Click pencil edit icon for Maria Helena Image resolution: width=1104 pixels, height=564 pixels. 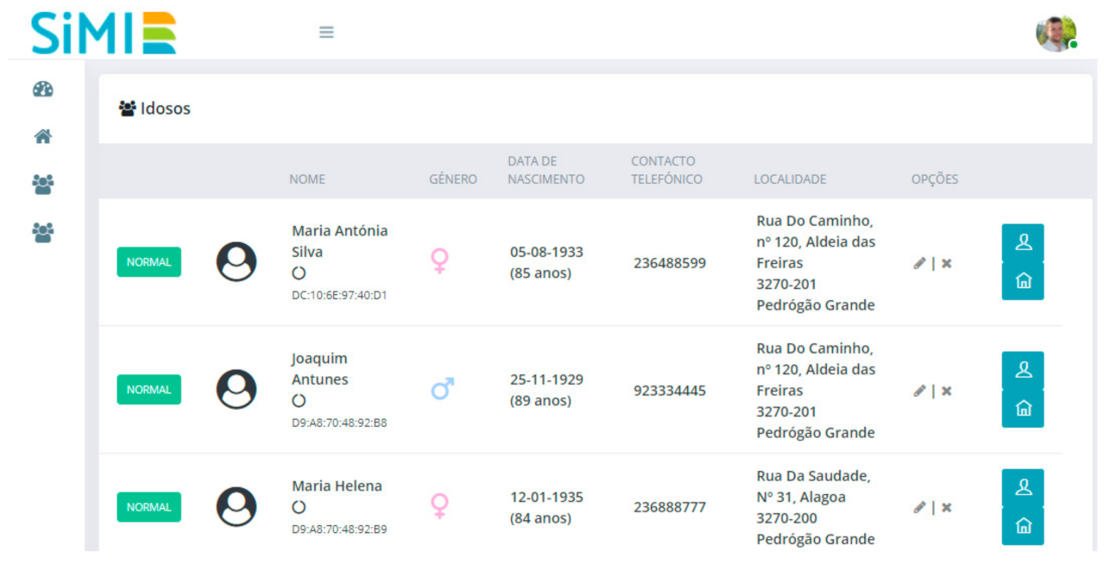point(919,507)
